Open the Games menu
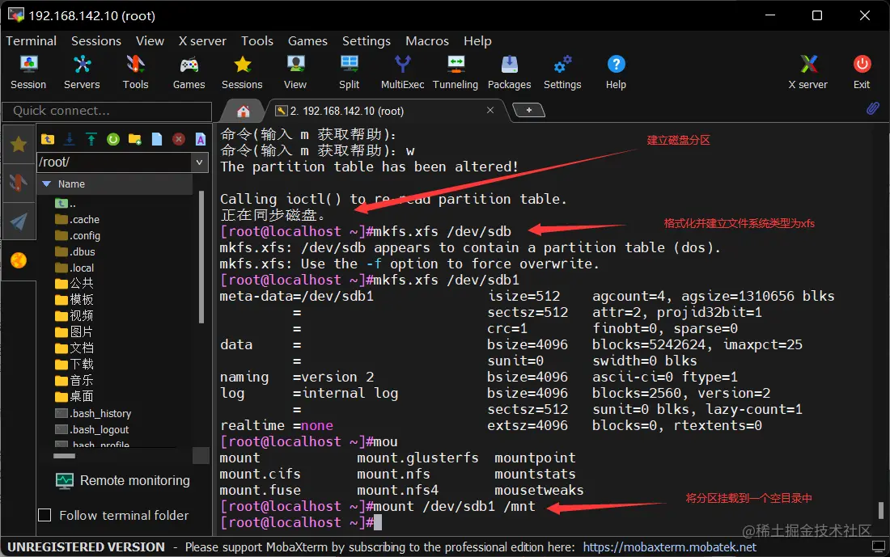 [307, 41]
